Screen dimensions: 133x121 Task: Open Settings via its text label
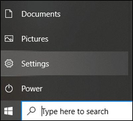[35, 64]
